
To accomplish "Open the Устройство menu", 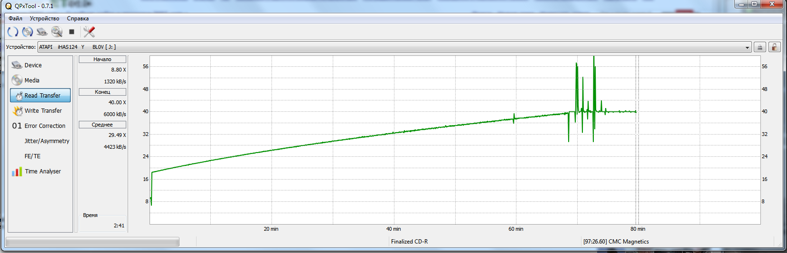I will (x=44, y=18).
